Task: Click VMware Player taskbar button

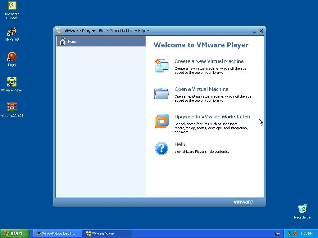Action: tap(107, 233)
